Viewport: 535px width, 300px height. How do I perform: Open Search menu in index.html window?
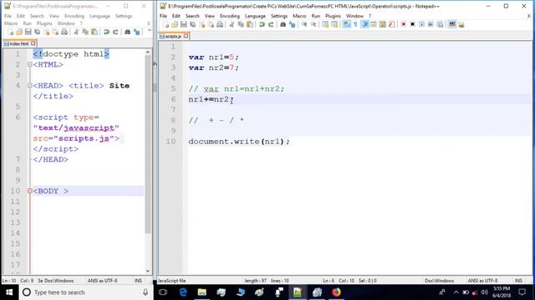tap(37, 16)
